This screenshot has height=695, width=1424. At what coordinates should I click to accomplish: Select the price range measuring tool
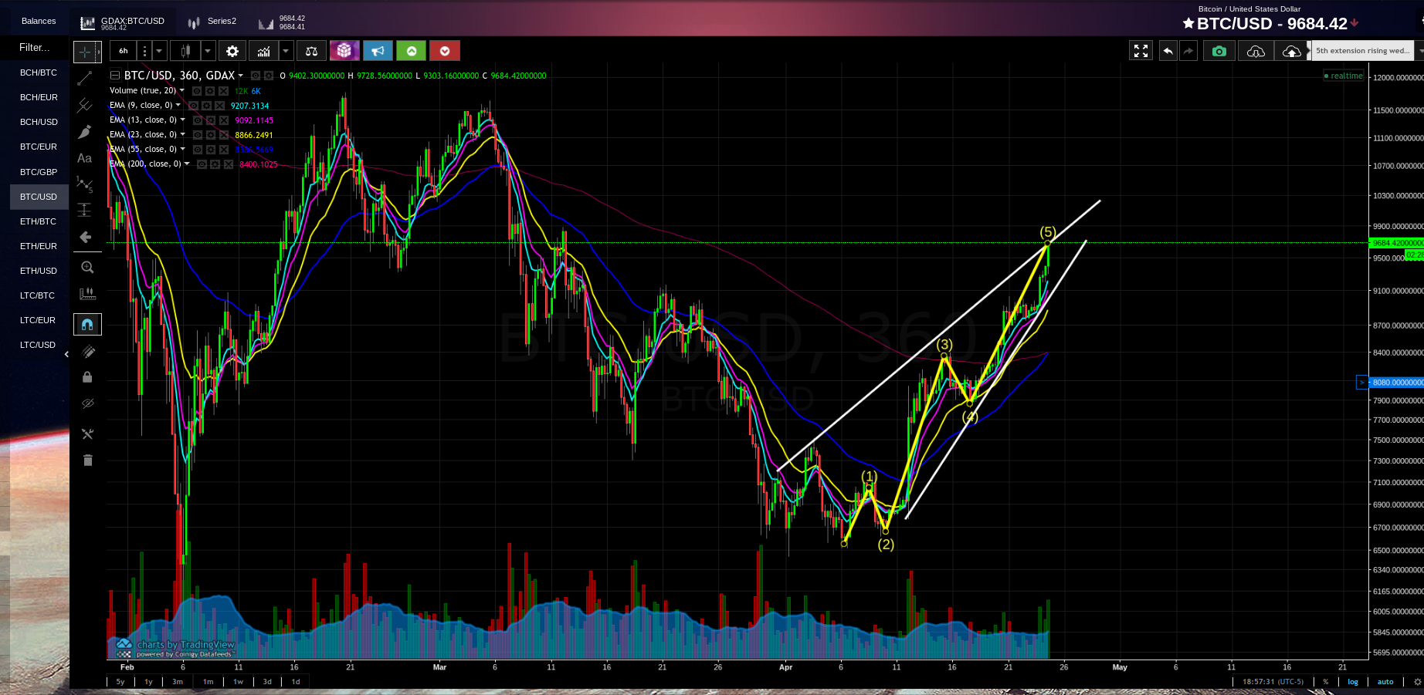85,210
